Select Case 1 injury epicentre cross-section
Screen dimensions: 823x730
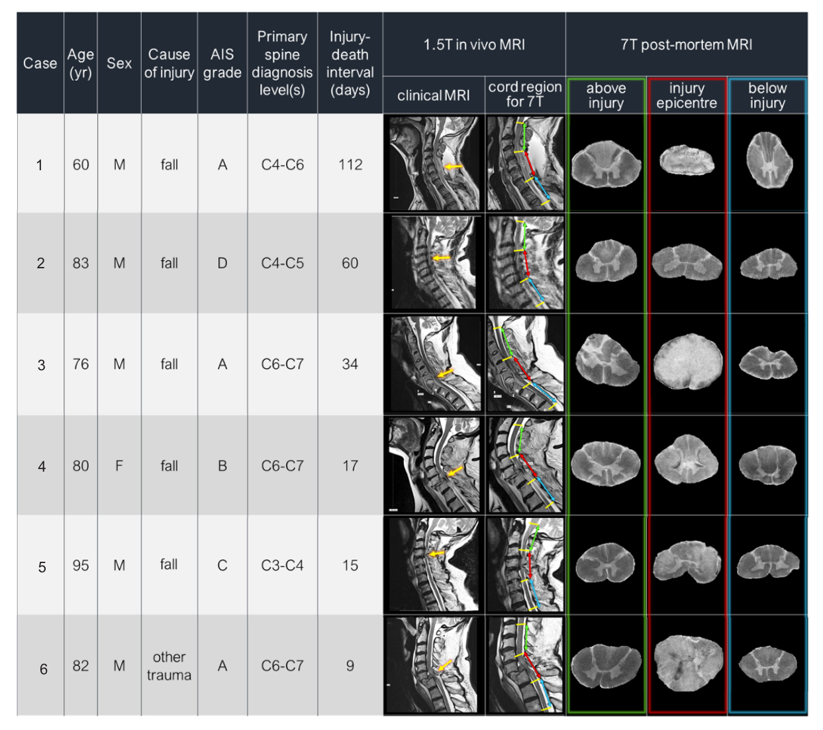[687, 161]
